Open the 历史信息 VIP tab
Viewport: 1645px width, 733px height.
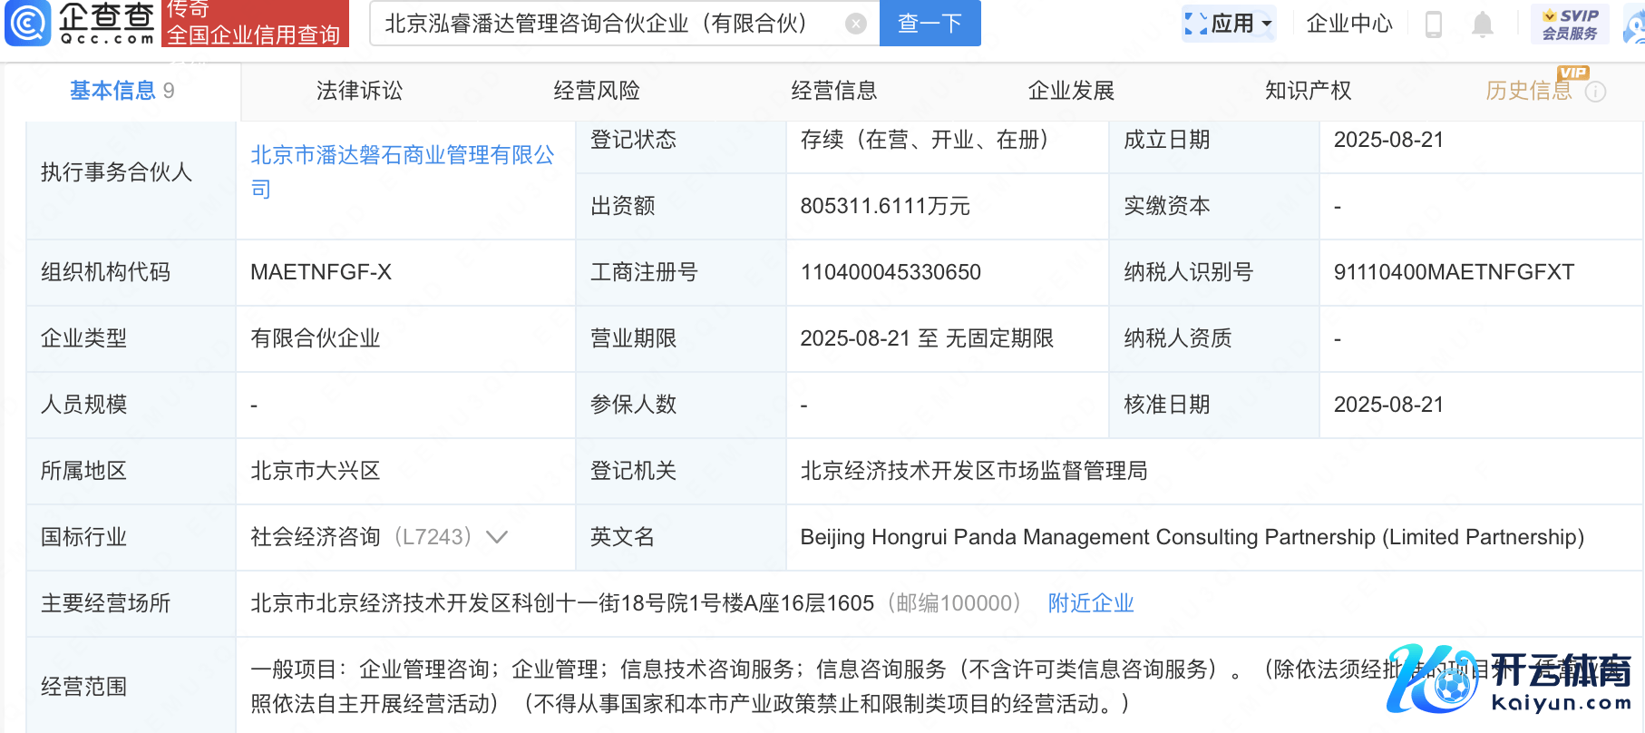click(1528, 91)
